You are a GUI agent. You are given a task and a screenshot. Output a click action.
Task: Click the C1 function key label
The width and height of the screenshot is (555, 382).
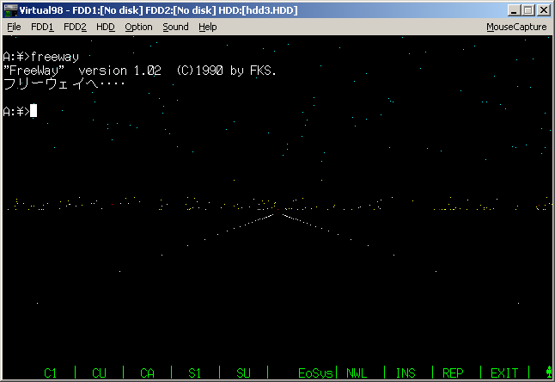[x=50, y=373]
